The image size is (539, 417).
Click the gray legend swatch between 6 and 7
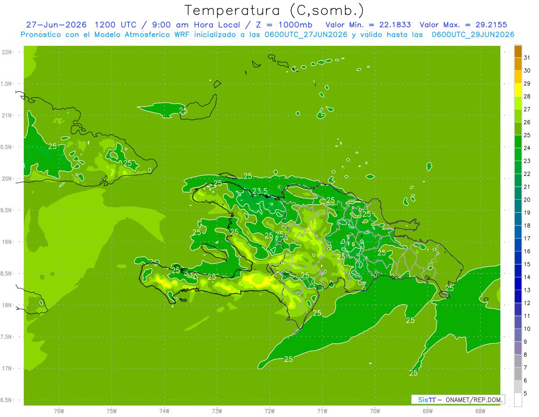[518, 374]
